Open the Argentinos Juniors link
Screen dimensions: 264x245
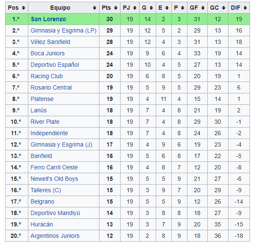pos(55,236)
